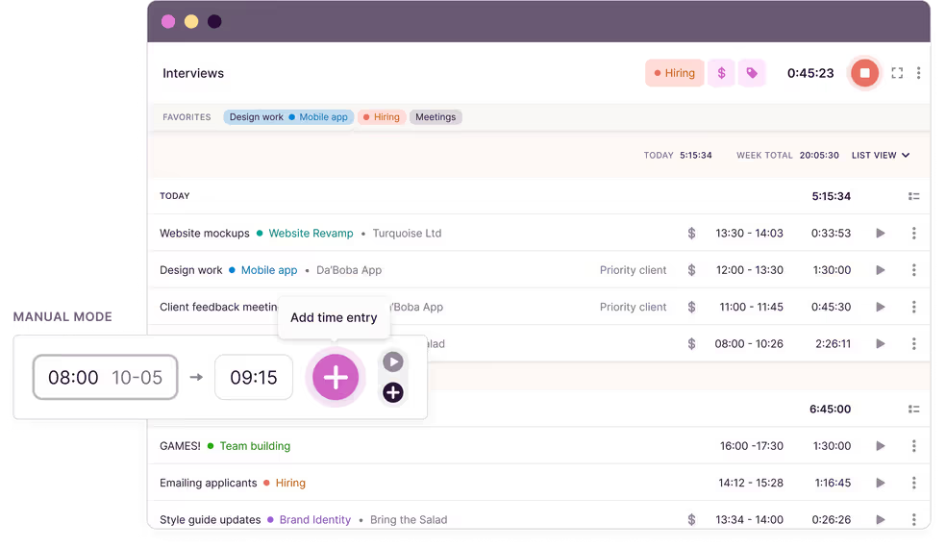Image resolution: width=946 pixels, height=548 pixels.
Task: Click Hiring project chip in timer bar
Action: (675, 73)
